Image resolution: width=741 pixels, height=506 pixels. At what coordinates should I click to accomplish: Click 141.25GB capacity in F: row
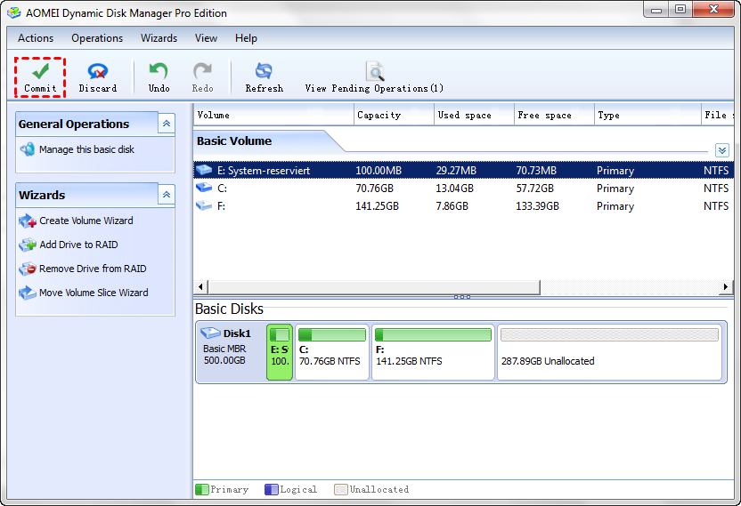coord(377,205)
